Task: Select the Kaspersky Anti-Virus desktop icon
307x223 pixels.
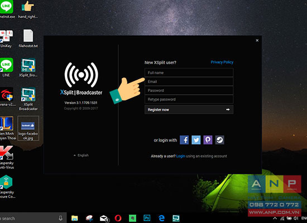Action: [7, 157]
